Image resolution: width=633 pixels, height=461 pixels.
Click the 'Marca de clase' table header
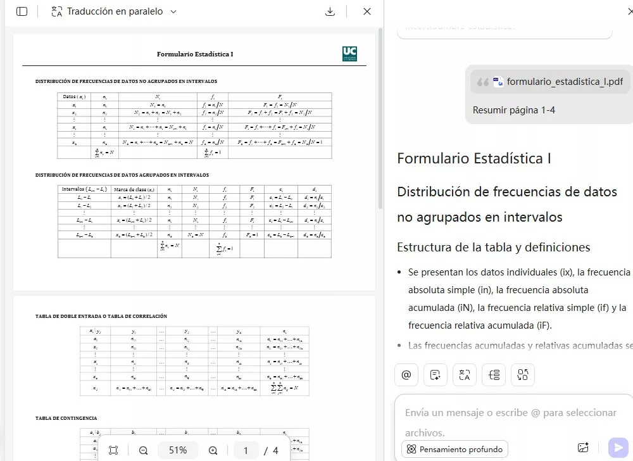coord(134,189)
